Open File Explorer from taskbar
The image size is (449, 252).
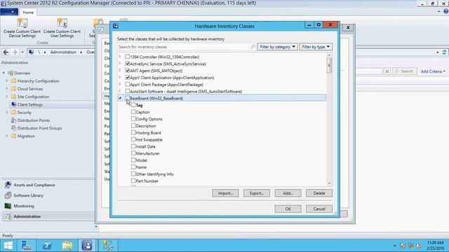pos(67,246)
